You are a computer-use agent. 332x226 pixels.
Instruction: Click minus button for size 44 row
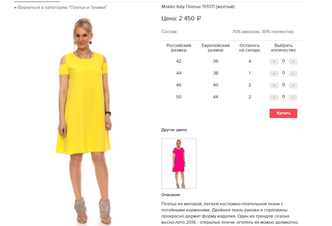[274, 73]
